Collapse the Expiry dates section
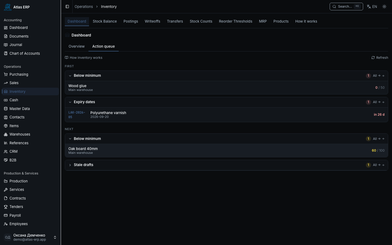The height and width of the screenshot is (245, 392). pyautogui.click(x=70, y=102)
